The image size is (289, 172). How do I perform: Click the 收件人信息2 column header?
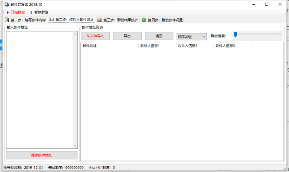tap(195, 46)
